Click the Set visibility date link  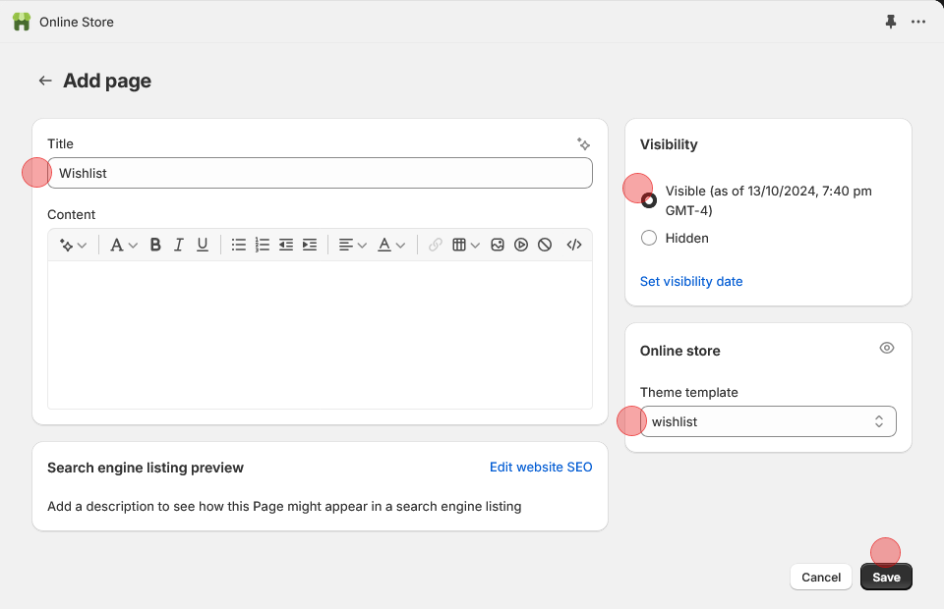pos(691,281)
